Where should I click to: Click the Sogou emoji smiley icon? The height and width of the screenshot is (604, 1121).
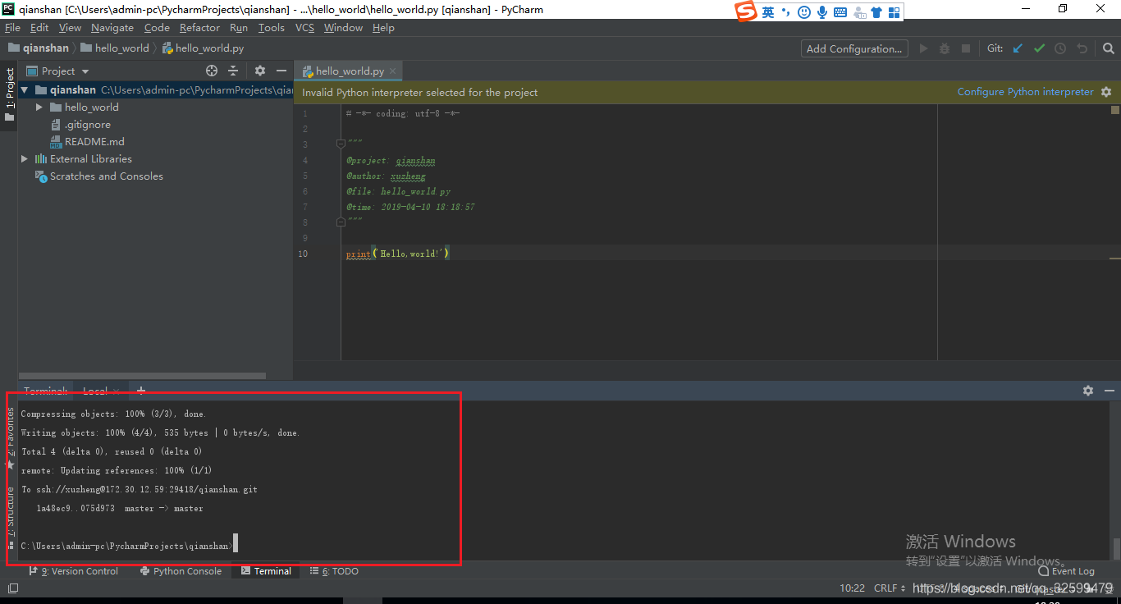[804, 12]
